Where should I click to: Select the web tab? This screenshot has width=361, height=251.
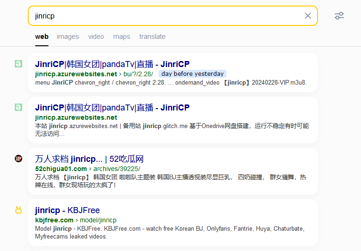coord(42,37)
